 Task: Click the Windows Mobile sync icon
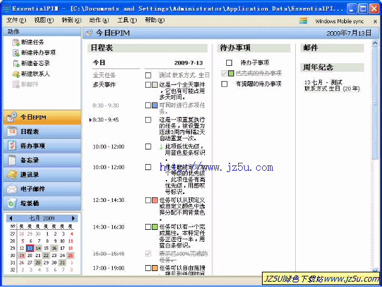click(303, 21)
